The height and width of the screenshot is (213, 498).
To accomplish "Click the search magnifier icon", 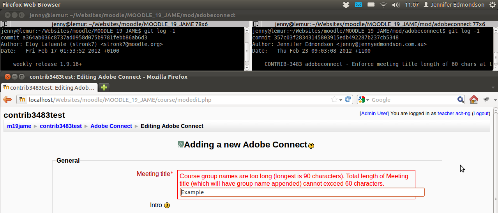I will click(461, 99).
